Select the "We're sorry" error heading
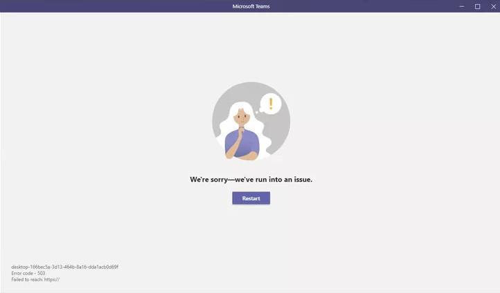Image resolution: width=500 pixels, height=293 pixels. [x=251, y=180]
